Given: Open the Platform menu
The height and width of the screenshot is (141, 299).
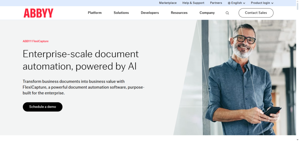Looking at the screenshot, I should click(x=95, y=13).
